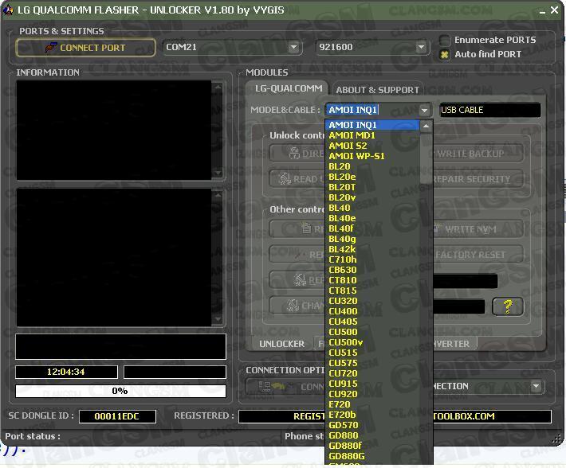Select CU500 in the model list
The image size is (566, 468).
click(x=372, y=332)
